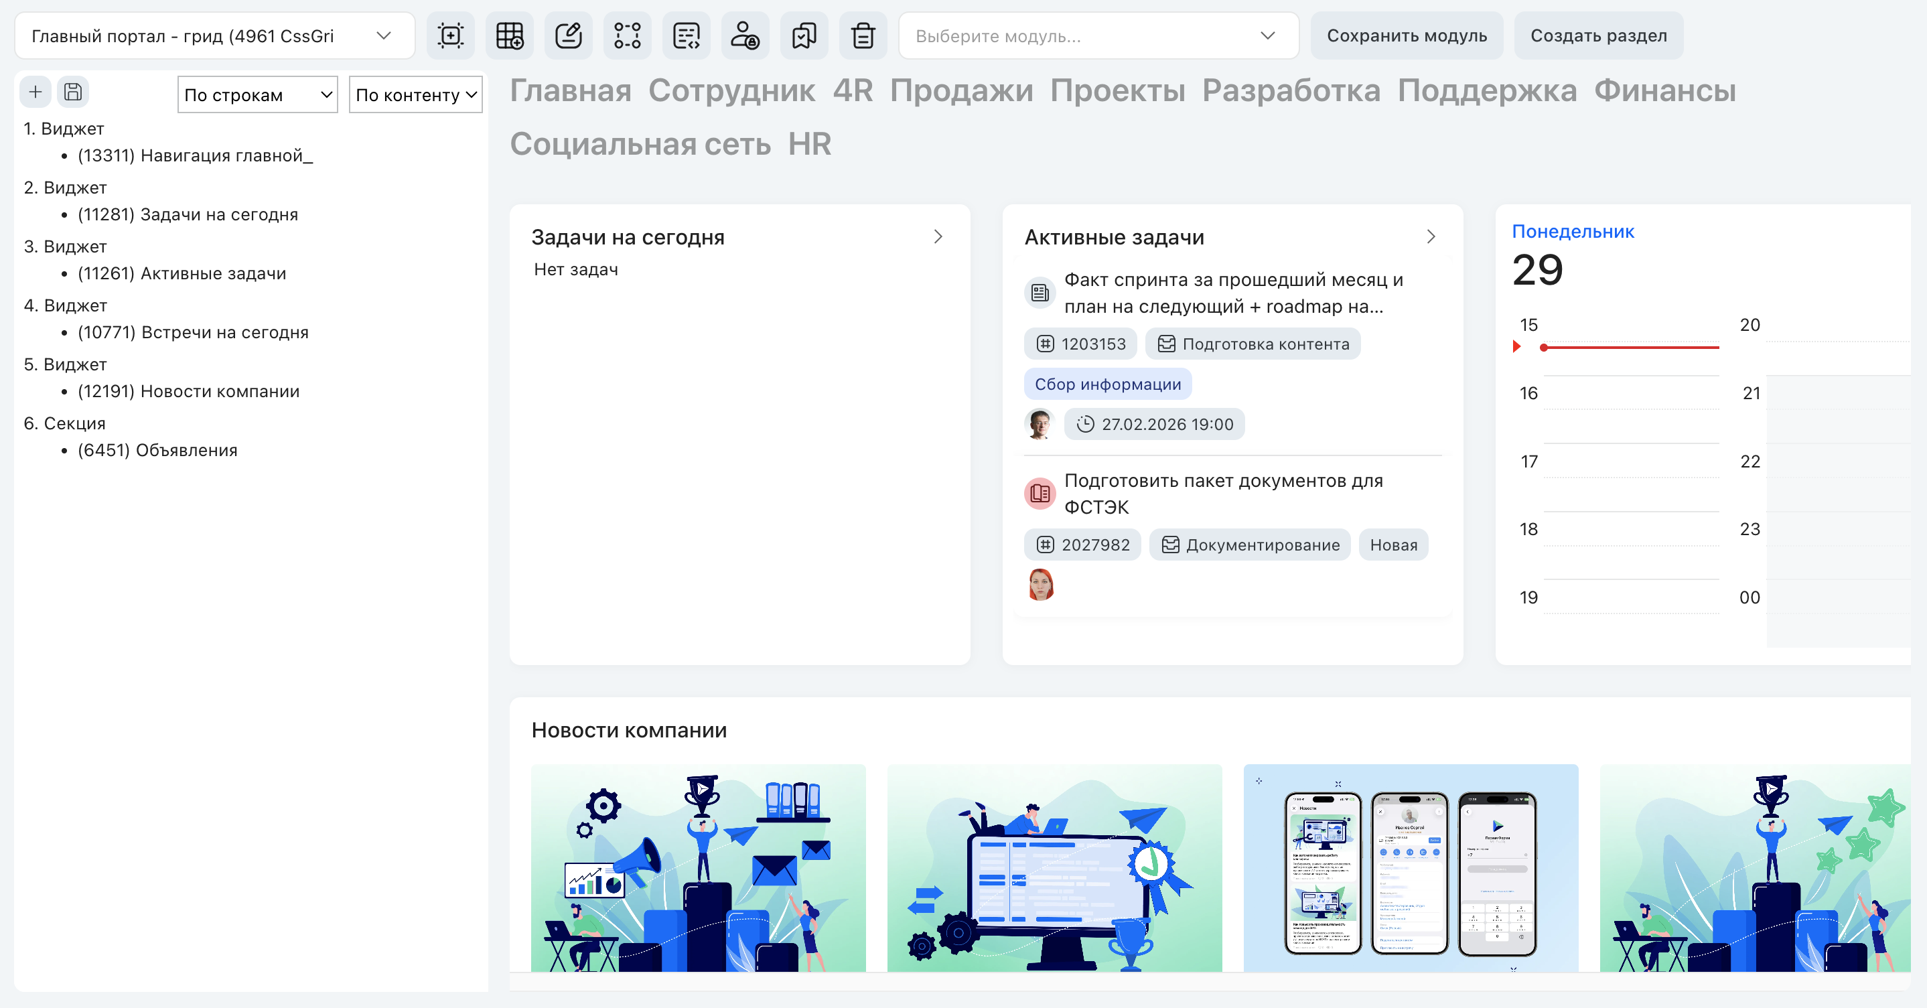Screen dimensions: 1927x1008
Task: Click the 27.02.2026 19:00 deadline chip
Action: click(x=1154, y=425)
